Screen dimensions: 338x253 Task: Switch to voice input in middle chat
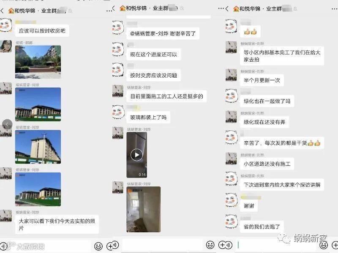coord(115,245)
